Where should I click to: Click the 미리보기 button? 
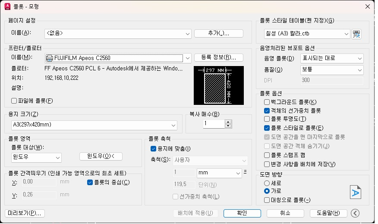(x=25, y=213)
